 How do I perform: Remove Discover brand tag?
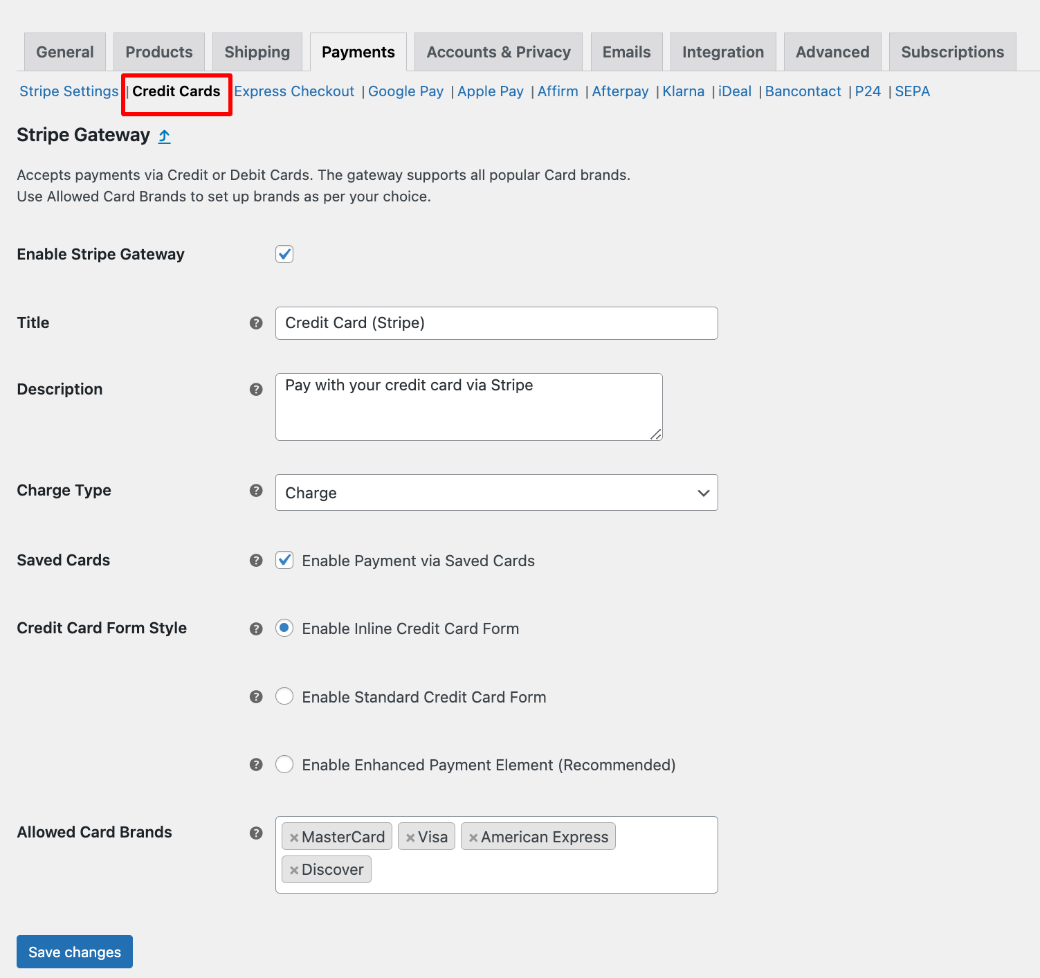coord(294,870)
